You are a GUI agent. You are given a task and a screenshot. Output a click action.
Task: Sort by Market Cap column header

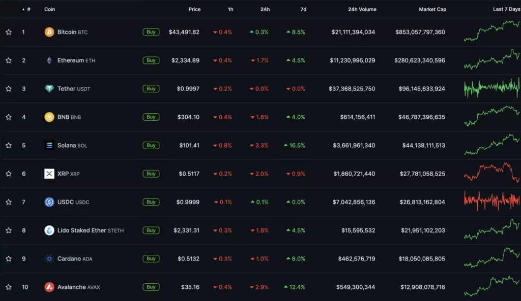click(x=432, y=9)
